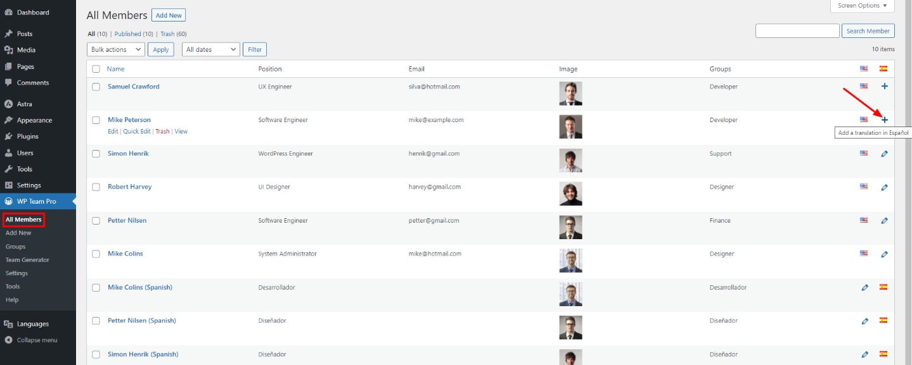This screenshot has height=365, width=912.
Task: Select the Petter Nilsen row checkbox
Action: [96, 221]
